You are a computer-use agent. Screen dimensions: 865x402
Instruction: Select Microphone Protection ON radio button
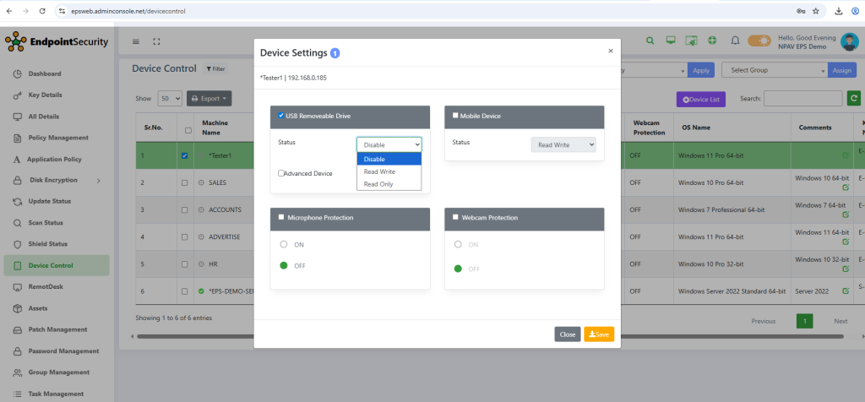click(x=284, y=244)
